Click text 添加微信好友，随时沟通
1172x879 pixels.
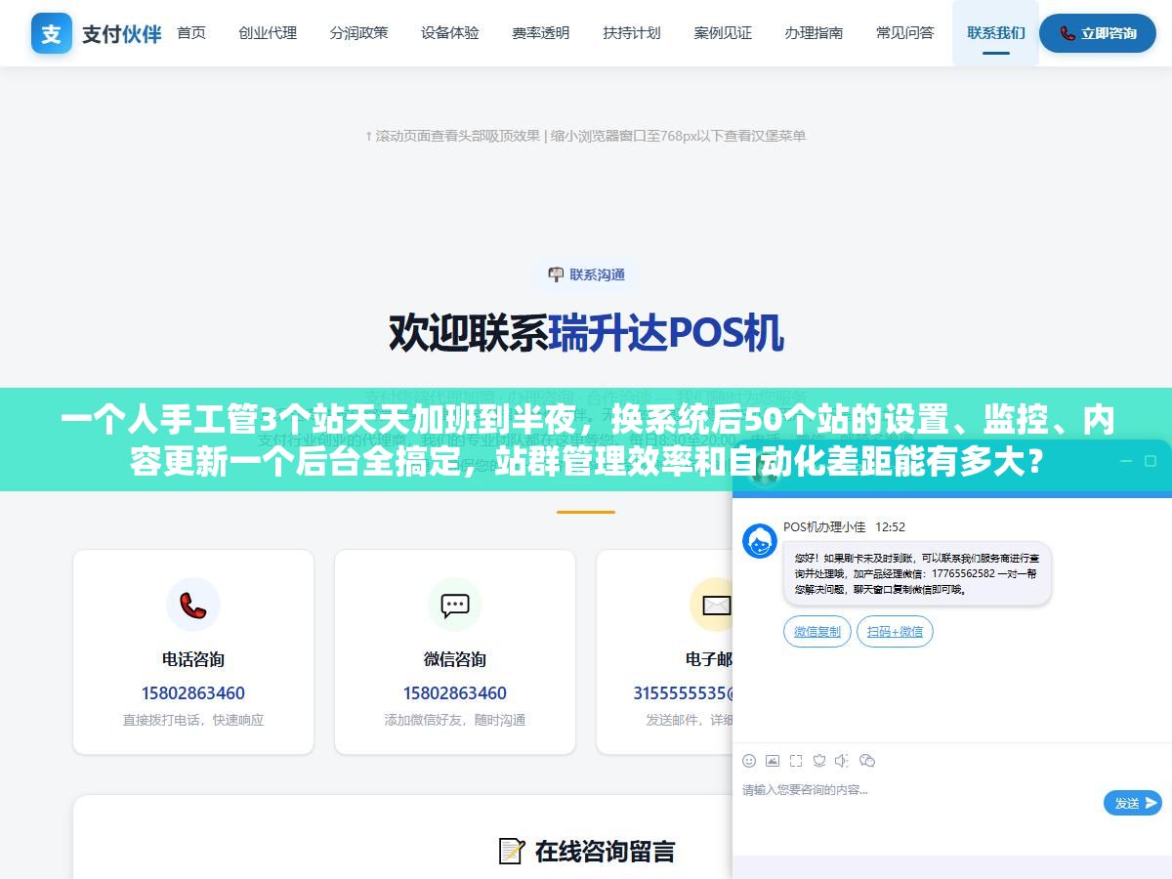[x=455, y=720]
